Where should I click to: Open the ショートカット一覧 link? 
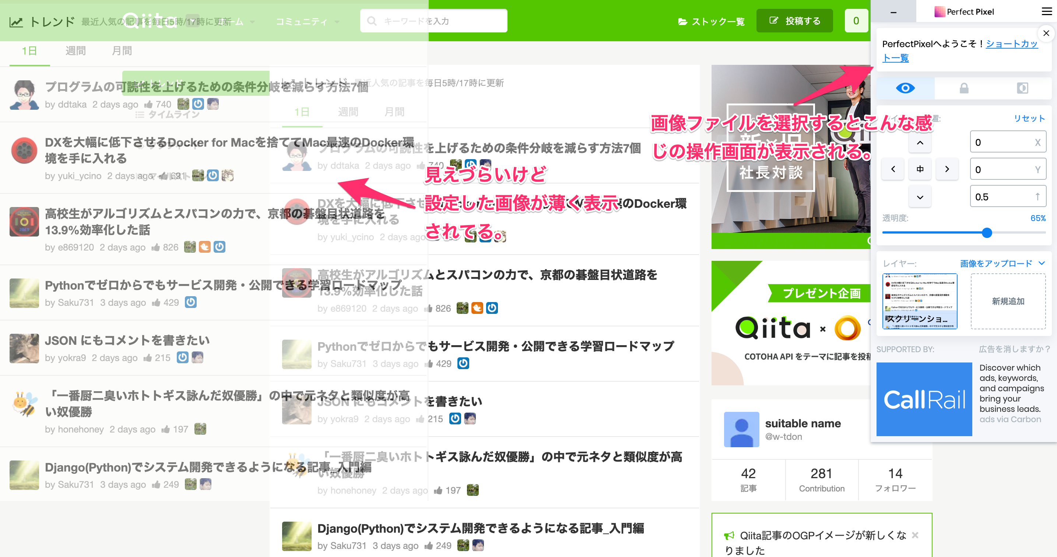[960, 50]
